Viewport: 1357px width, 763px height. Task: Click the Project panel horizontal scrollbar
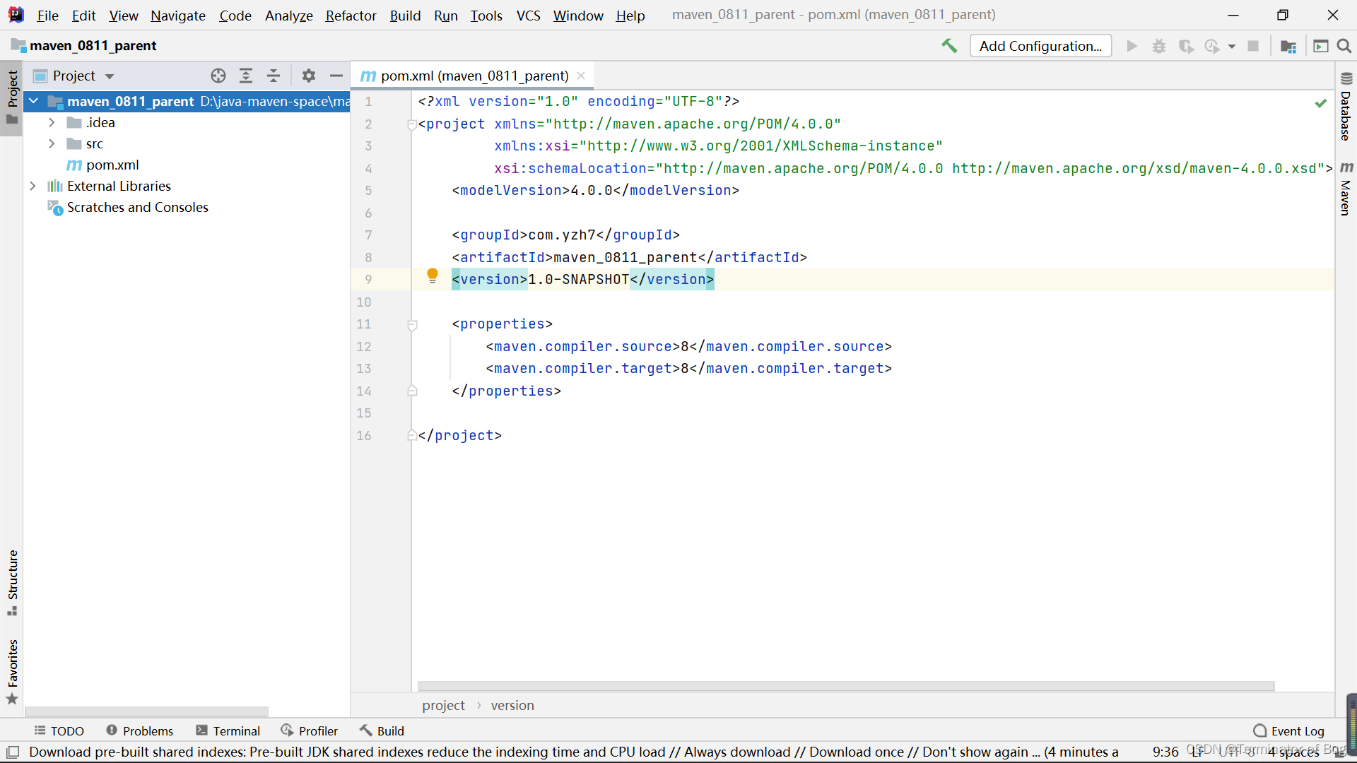tap(146, 711)
